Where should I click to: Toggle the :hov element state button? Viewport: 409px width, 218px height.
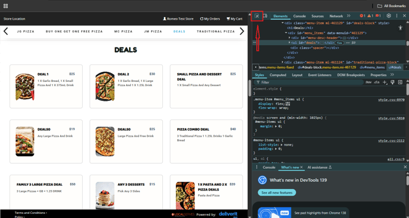pyautogui.click(x=369, y=82)
